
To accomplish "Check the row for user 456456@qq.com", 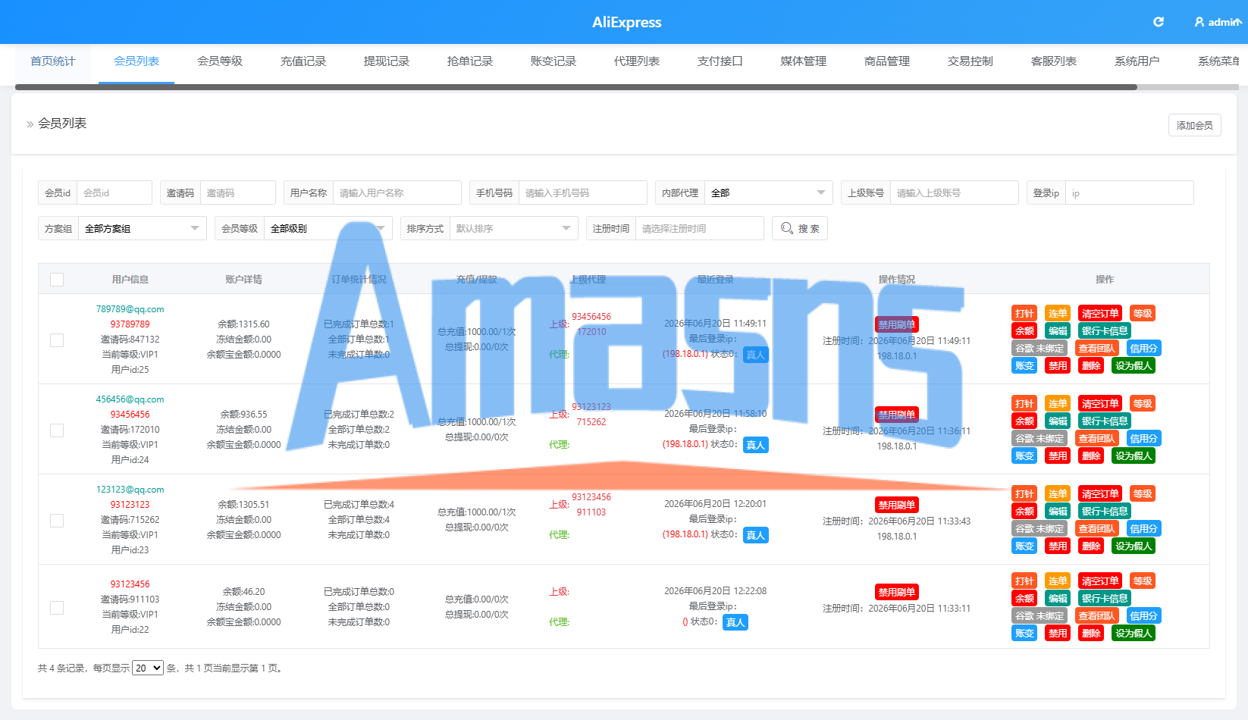I will (57, 430).
